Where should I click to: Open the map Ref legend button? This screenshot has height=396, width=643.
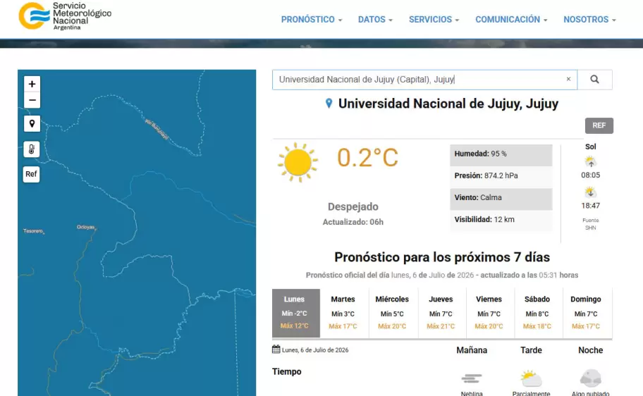tap(31, 174)
